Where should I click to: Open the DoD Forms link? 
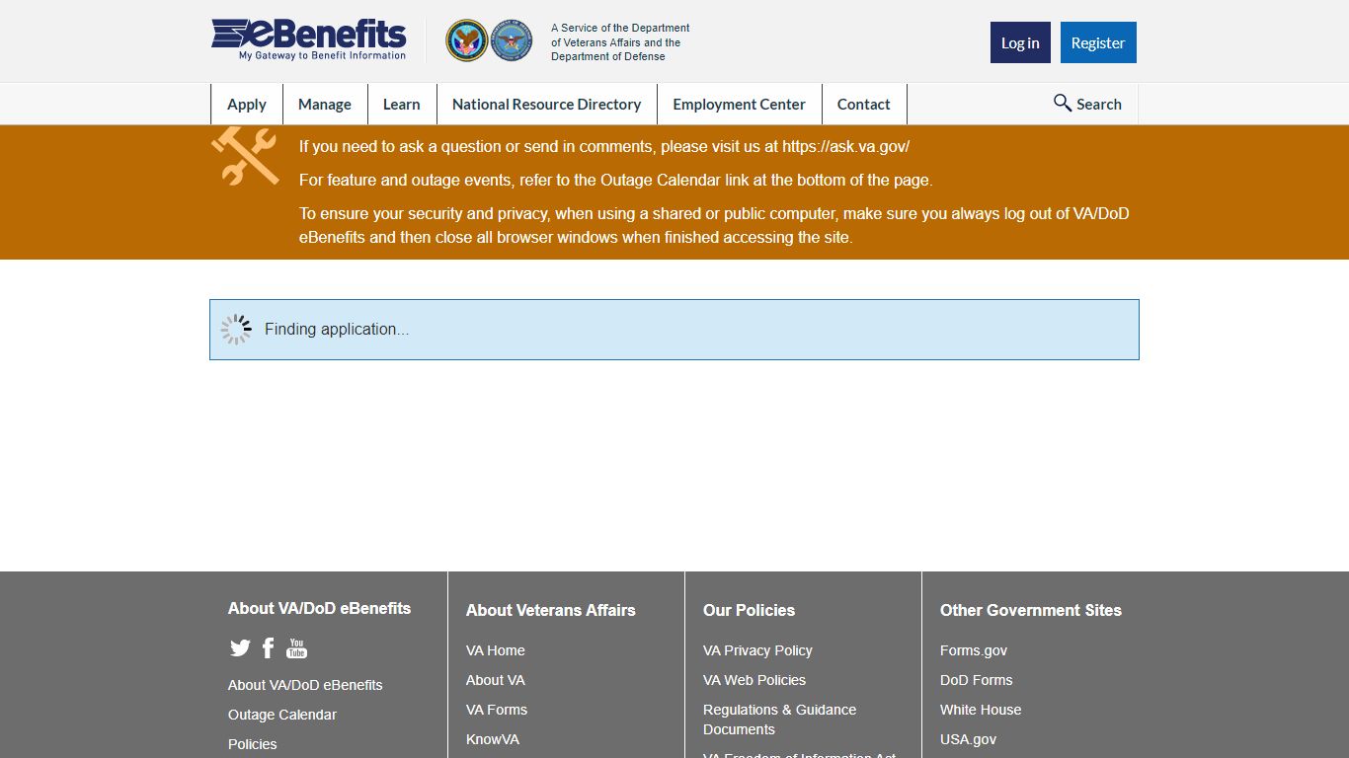click(977, 680)
